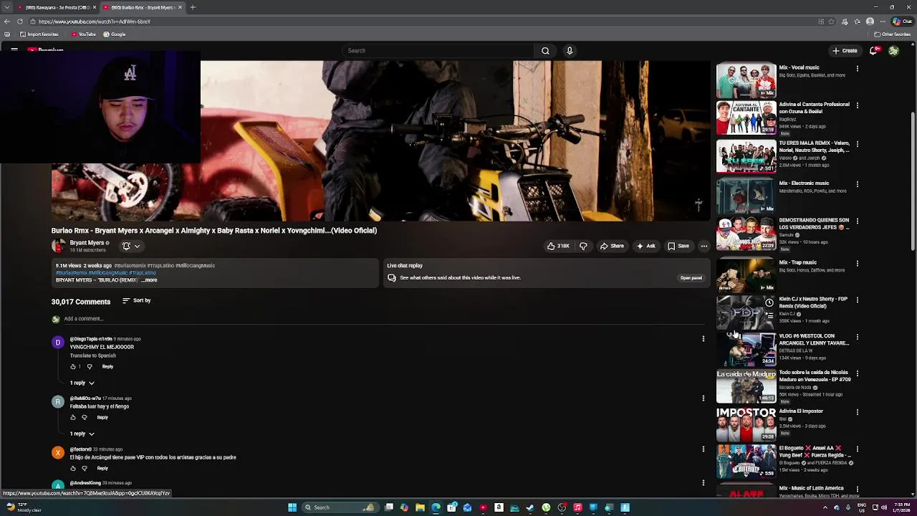Open the Windows Start menu

click(292, 507)
